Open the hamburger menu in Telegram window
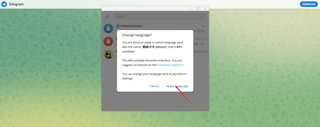 [107, 16]
